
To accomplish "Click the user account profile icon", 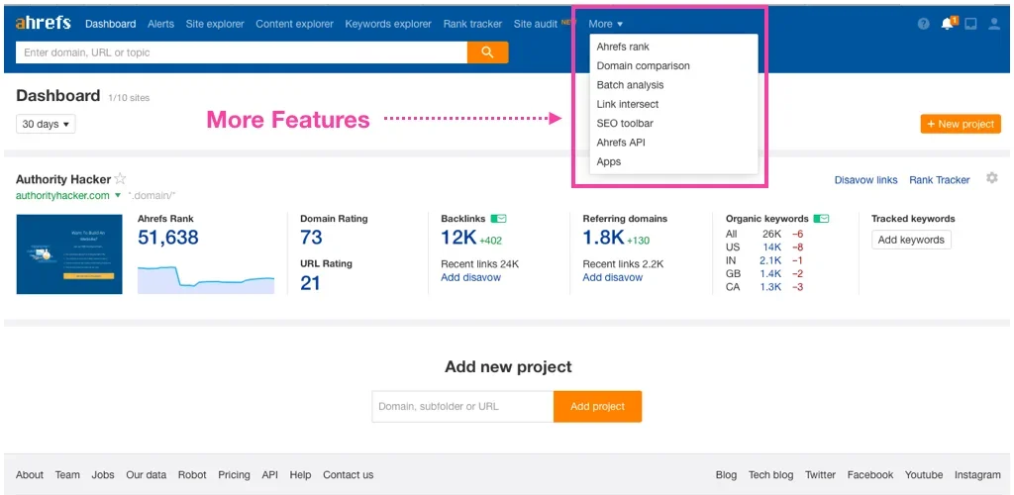I will [x=994, y=24].
